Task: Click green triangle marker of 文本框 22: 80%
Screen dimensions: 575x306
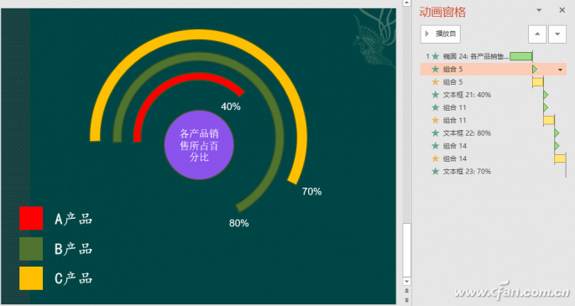Action: (x=557, y=133)
